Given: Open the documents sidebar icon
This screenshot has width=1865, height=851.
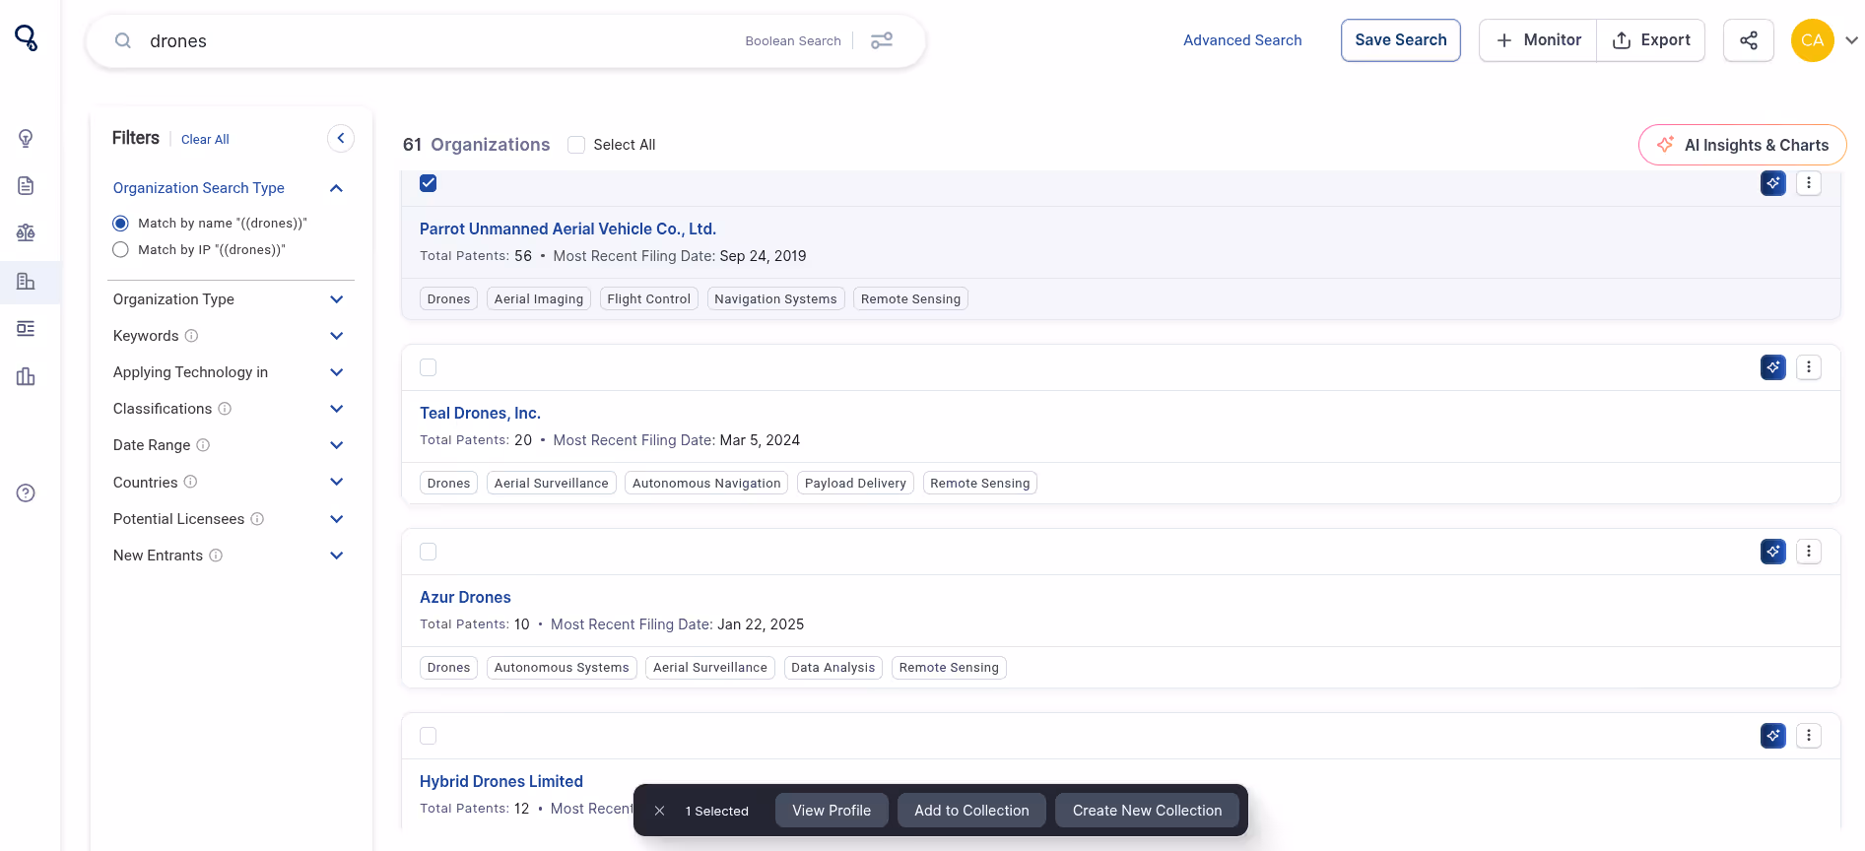Looking at the screenshot, I should pyautogui.click(x=26, y=185).
